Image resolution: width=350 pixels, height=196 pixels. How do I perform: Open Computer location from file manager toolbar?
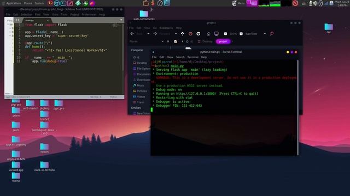(217, 34)
